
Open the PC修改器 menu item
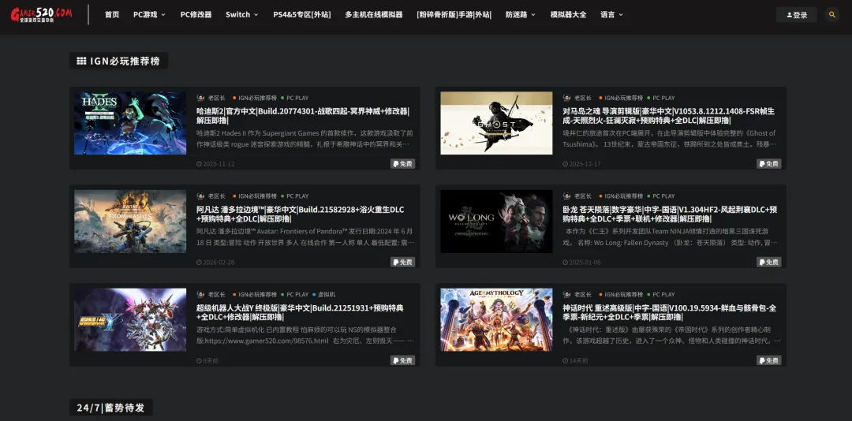pyautogui.click(x=196, y=15)
